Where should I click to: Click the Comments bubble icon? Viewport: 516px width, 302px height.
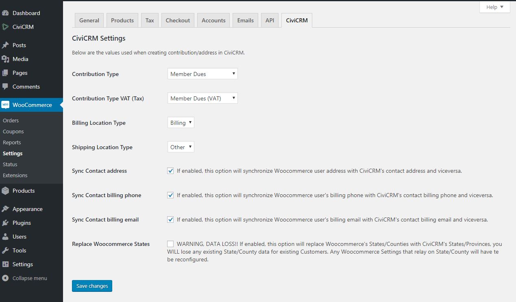[x=5, y=87]
